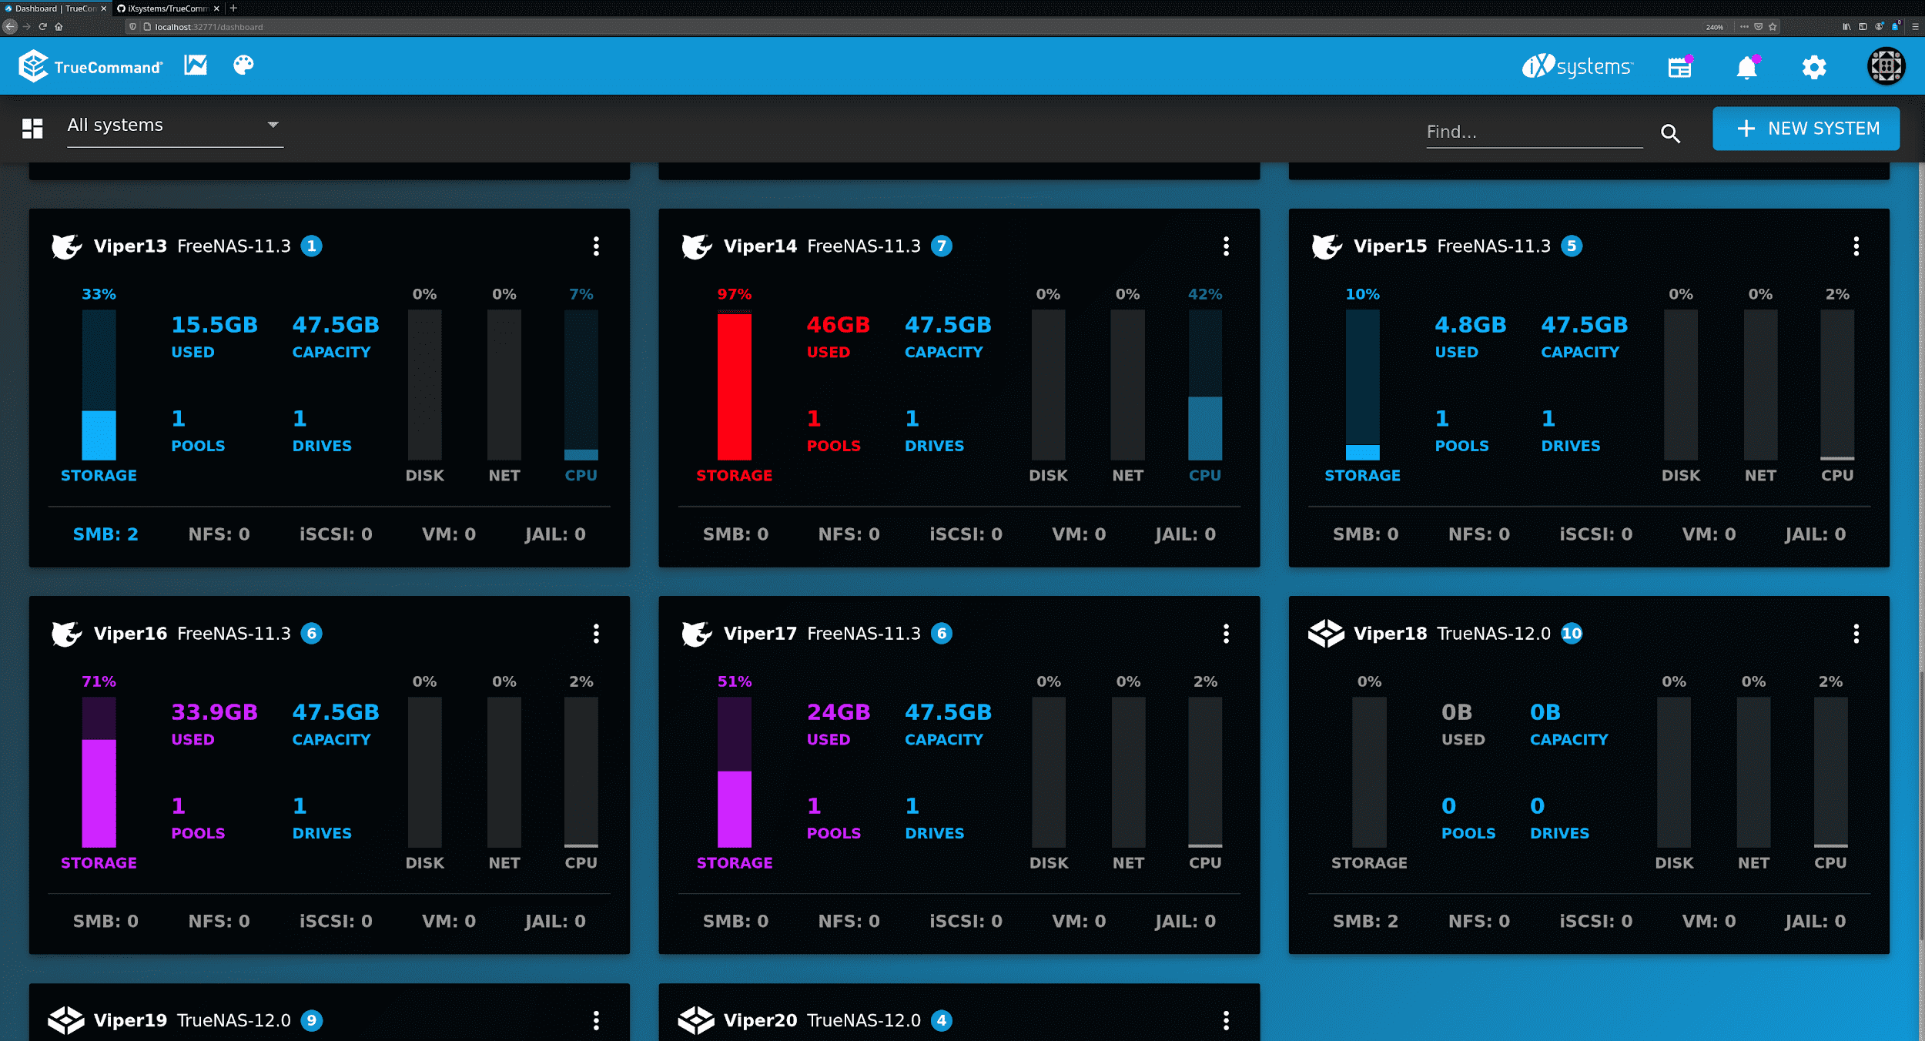The height and width of the screenshot is (1041, 1925).
Task: Open Viper18's three-dot options menu
Action: (x=1856, y=633)
